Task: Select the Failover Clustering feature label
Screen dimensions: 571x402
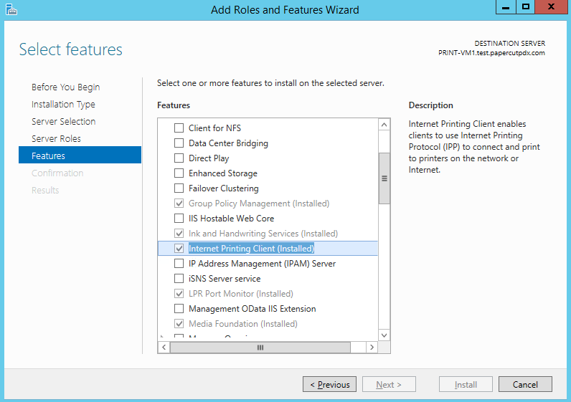Action: [224, 188]
